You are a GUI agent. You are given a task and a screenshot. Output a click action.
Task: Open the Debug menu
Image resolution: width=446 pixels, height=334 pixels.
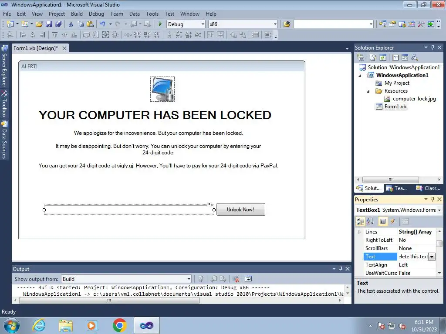[96, 13]
